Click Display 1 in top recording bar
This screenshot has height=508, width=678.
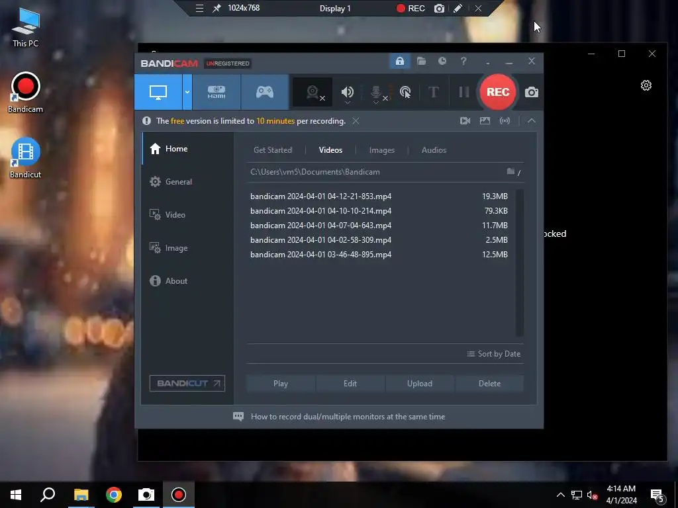tap(335, 8)
